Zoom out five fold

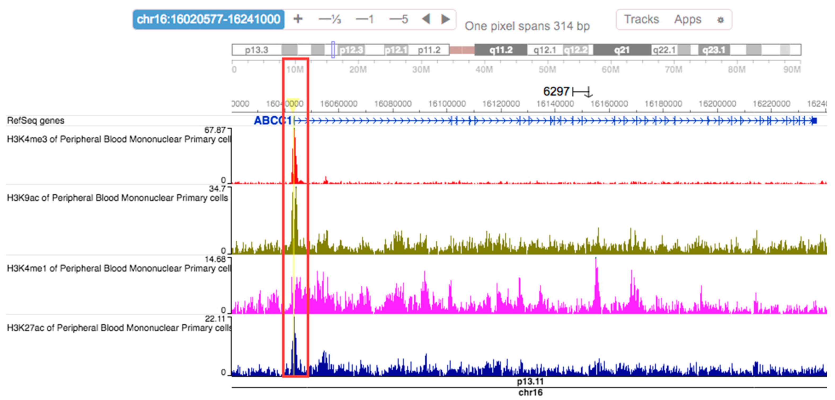tap(398, 19)
